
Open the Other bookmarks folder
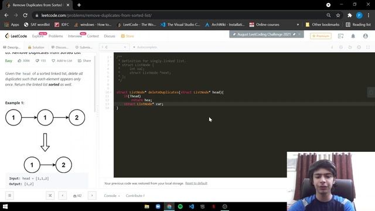[x=322, y=25]
